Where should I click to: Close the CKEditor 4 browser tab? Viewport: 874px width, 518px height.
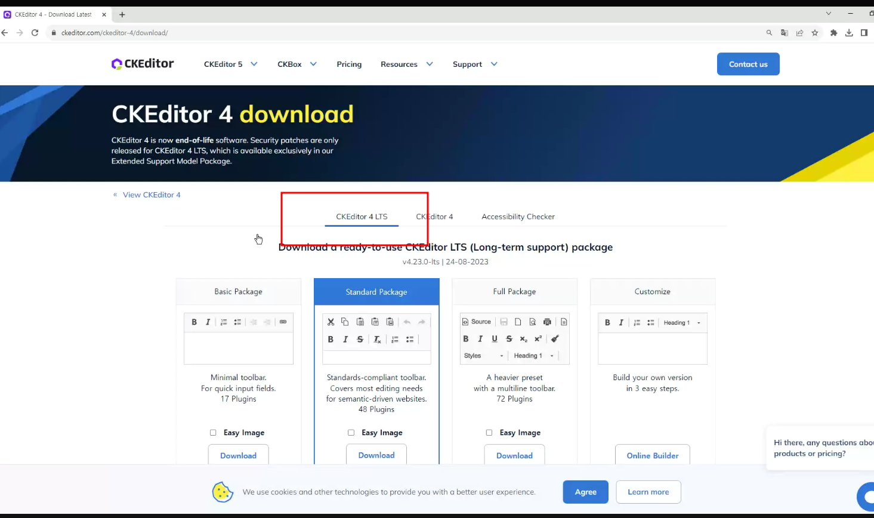104,14
